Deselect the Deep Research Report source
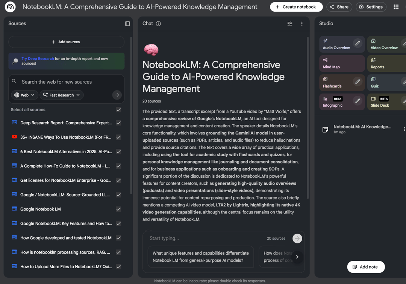The image size is (406, 284). click(x=118, y=123)
